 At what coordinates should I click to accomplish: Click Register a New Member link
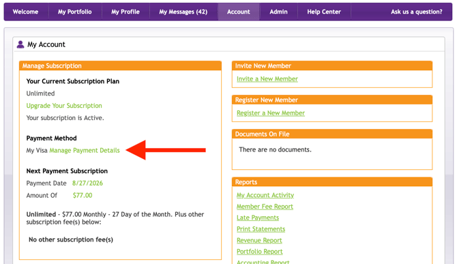[271, 113]
